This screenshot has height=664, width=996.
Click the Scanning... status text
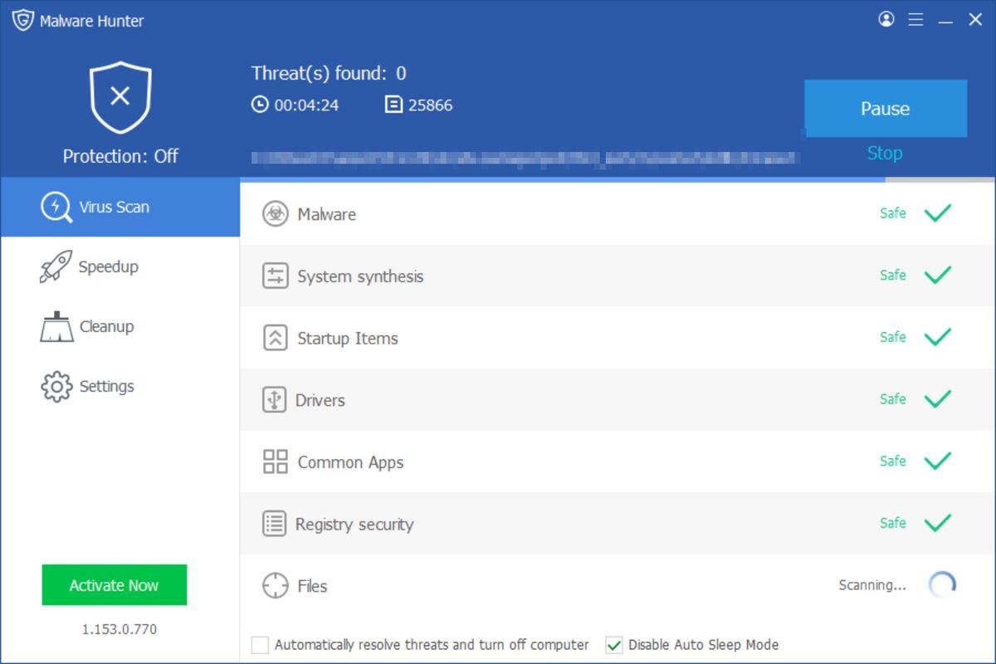[x=871, y=585]
